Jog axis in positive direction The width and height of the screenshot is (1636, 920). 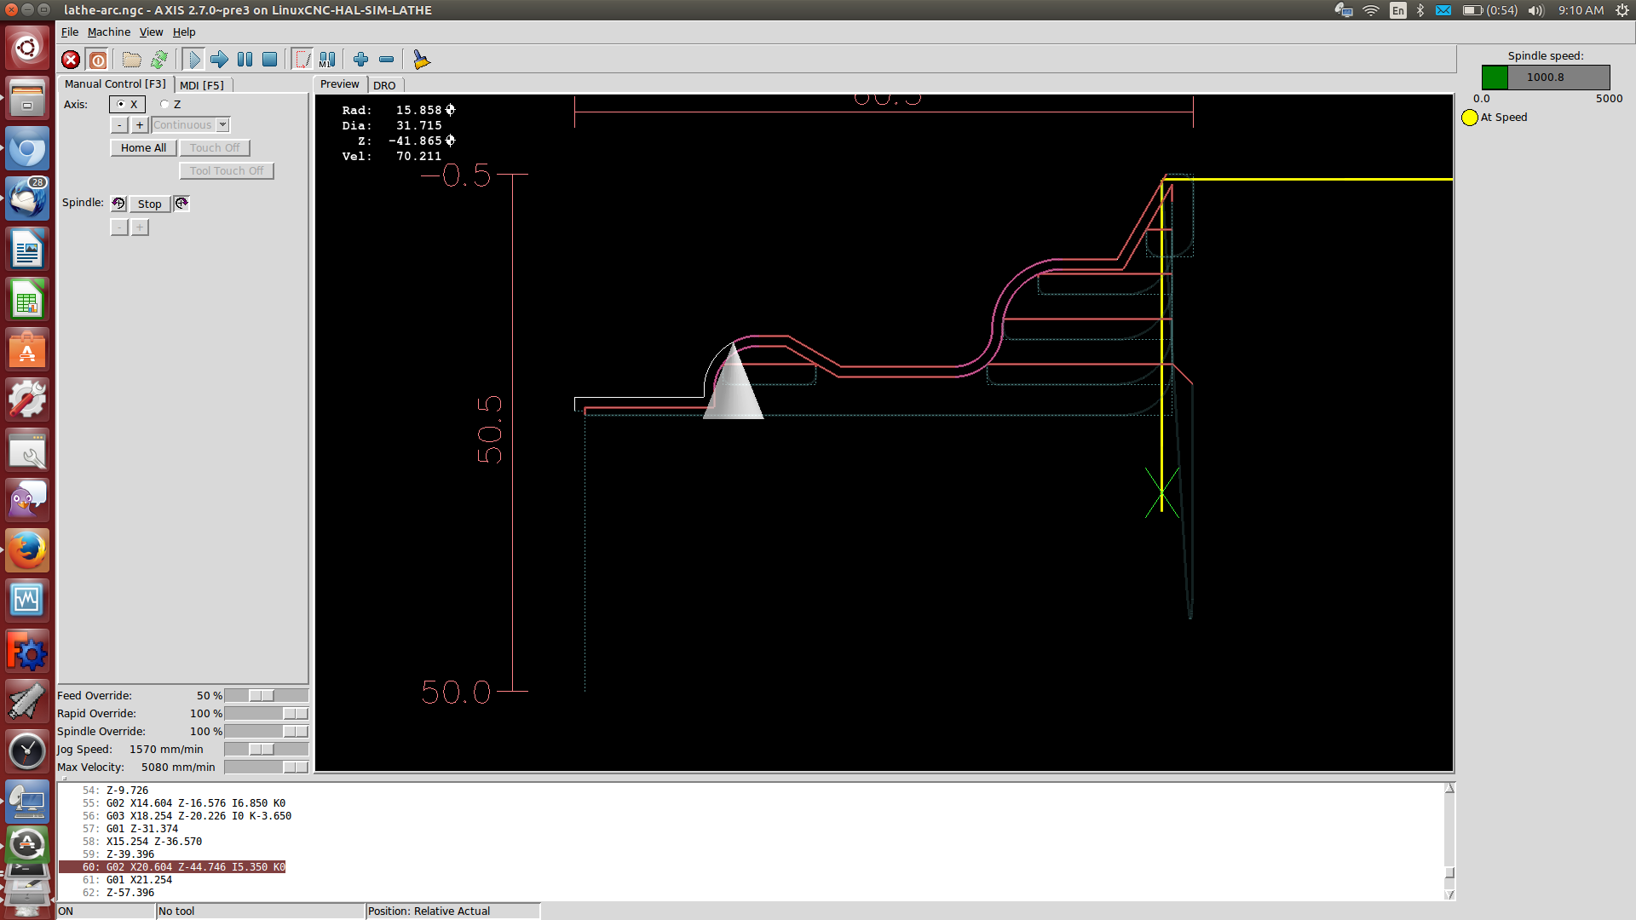point(140,125)
